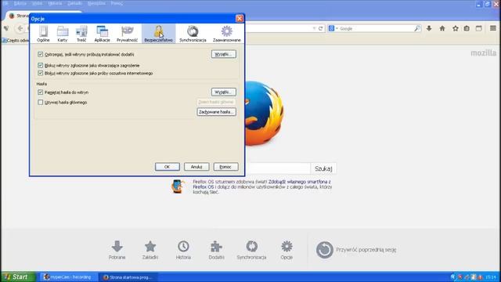This screenshot has height=282, width=501.
Task: Click the Firefox OS phone icon
Action: click(178, 186)
